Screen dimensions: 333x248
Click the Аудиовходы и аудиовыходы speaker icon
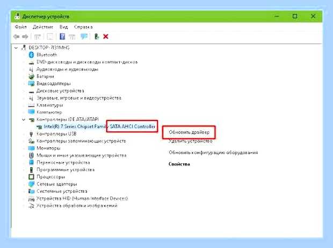coord(31,69)
